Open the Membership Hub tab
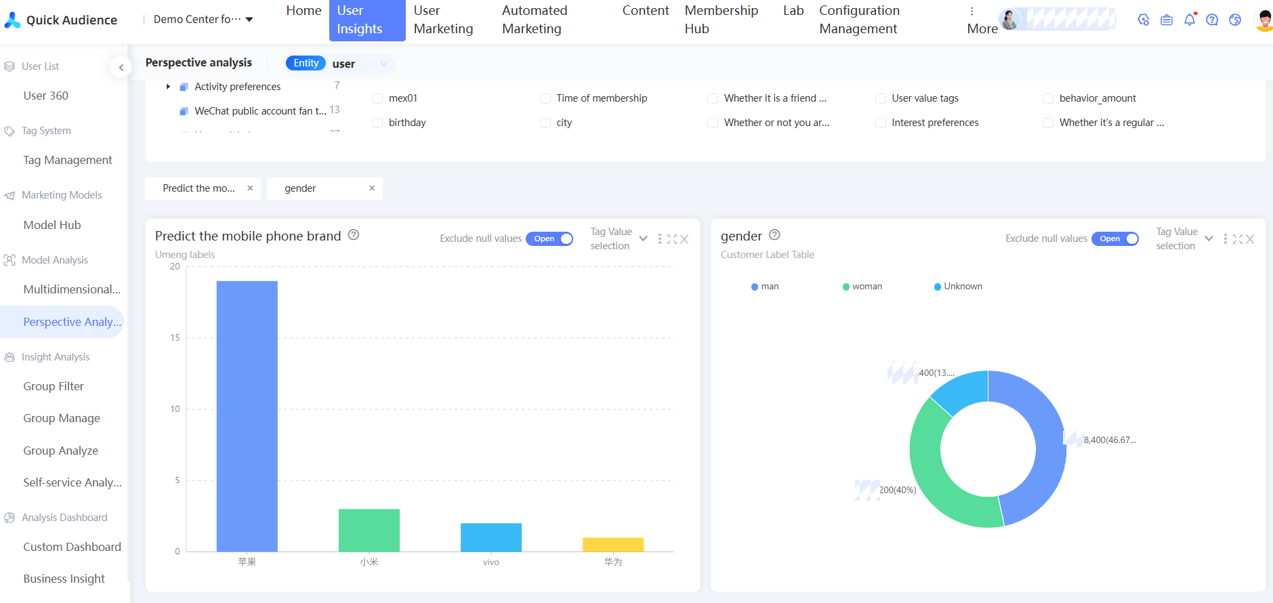The image size is (1273, 603). (x=722, y=20)
